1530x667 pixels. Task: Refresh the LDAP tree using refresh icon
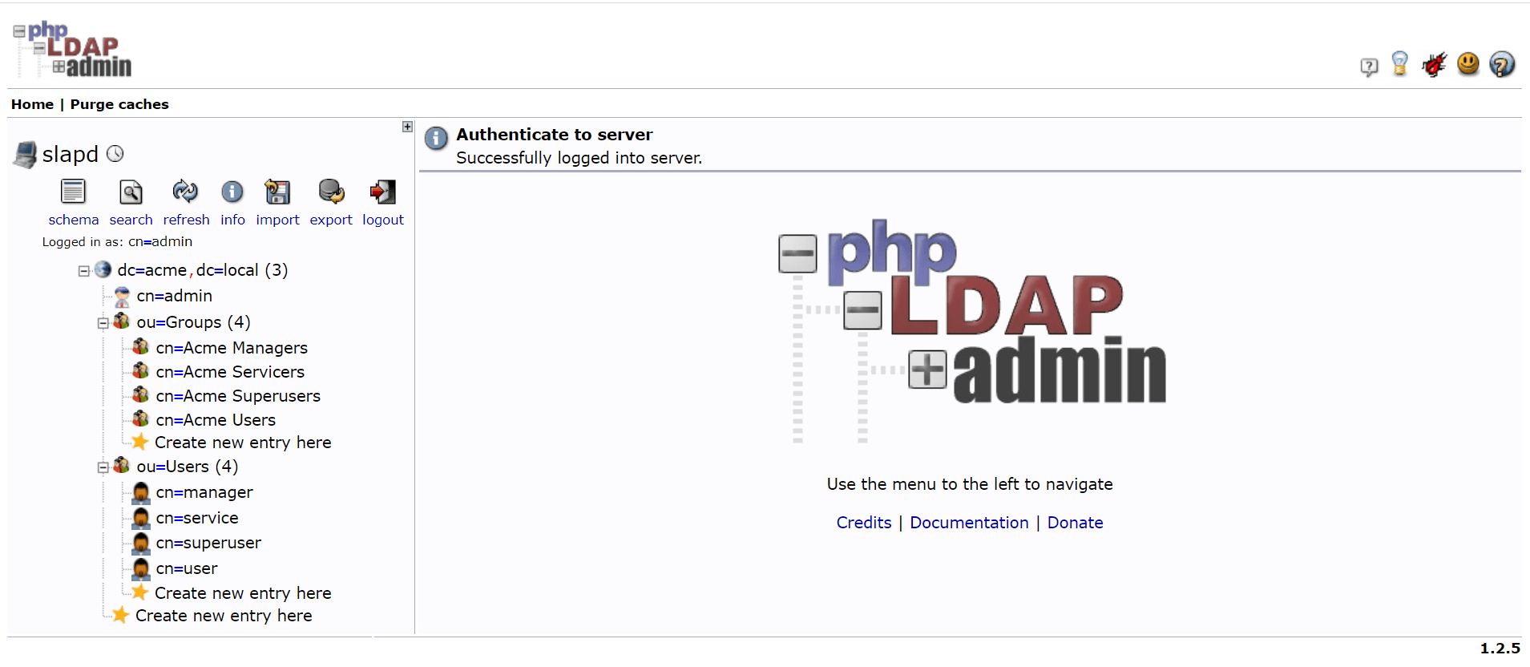click(x=185, y=192)
